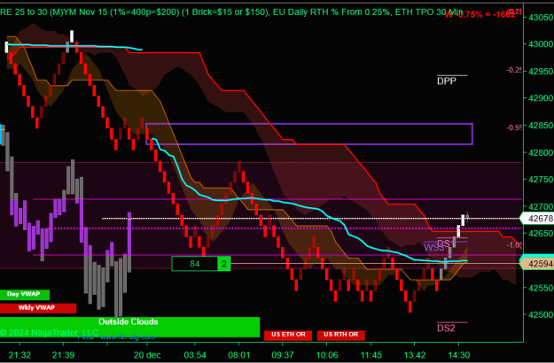Select the white 42678 price marker
The width and height of the screenshot is (554, 363).
pyautogui.click(x=538, y=219)
